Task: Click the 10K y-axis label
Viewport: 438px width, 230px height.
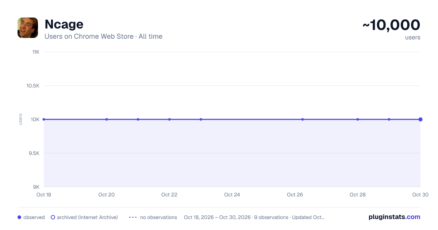Action: [x=35, y=119]
